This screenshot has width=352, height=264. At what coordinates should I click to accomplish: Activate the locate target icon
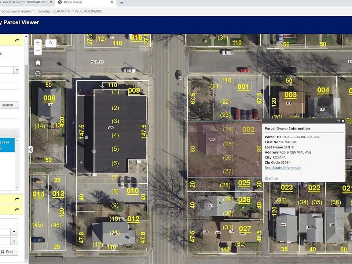point(38,74)
